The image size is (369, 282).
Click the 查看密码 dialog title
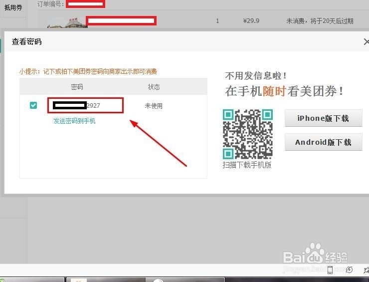26,42
